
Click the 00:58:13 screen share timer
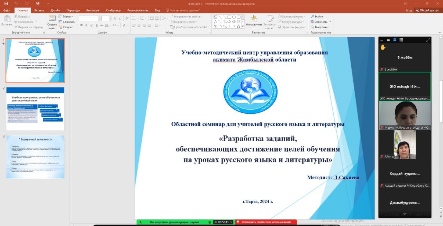pos(223,222)
